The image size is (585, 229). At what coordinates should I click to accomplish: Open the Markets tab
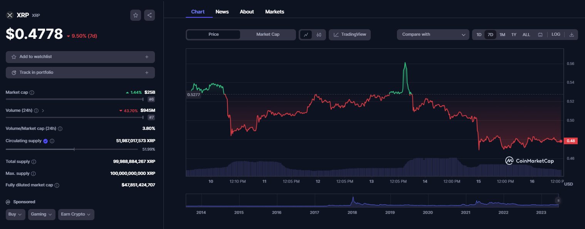click(x=275, y=12)
